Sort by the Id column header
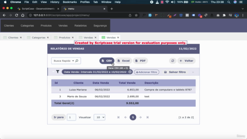Image resolution: width=247 pixels, height=139 pixels. 56,83
